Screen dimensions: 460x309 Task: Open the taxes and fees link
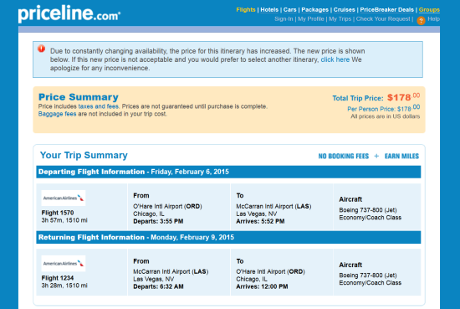click(x=99, y=106)
